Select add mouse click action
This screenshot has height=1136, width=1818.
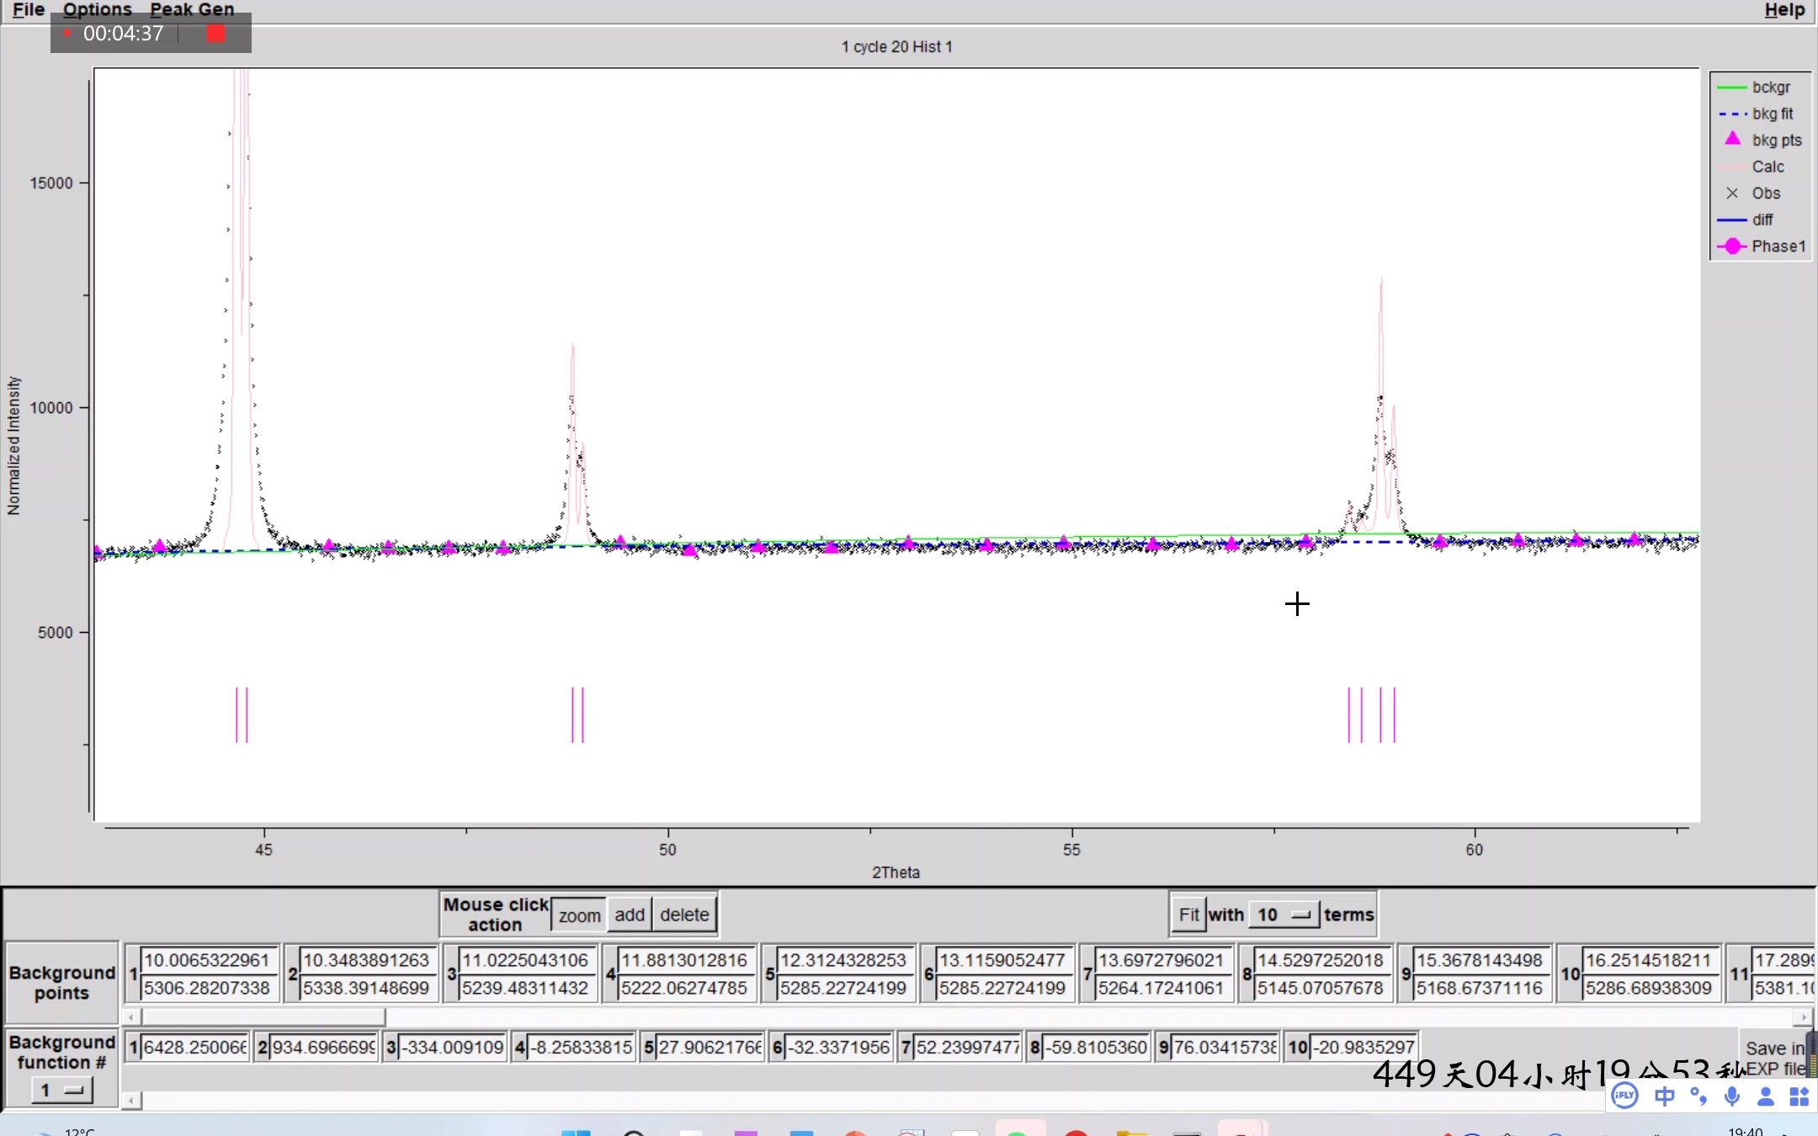(x=629, y=915)
